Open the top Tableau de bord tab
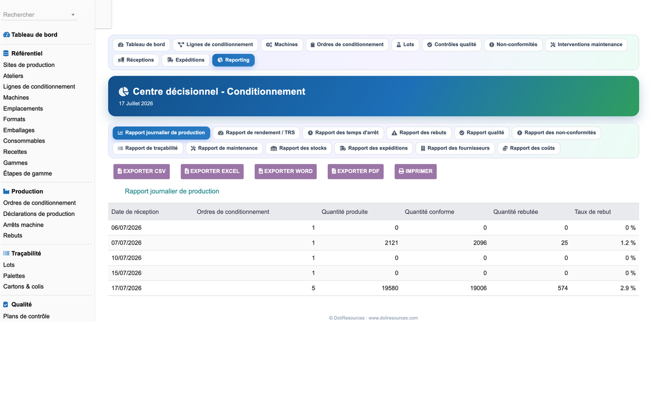 tap(141, 45)
